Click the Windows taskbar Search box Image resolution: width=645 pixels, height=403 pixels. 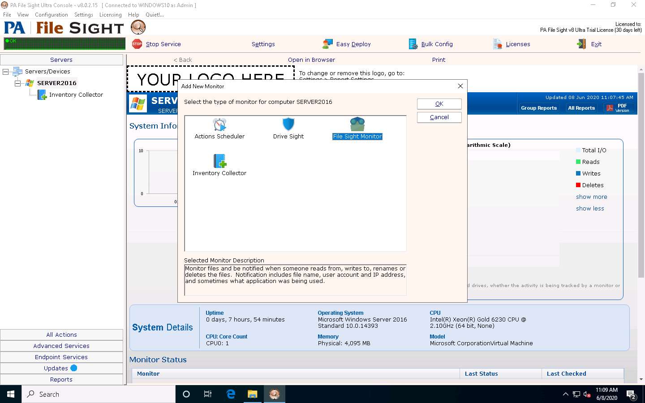[x=99, y=394]
